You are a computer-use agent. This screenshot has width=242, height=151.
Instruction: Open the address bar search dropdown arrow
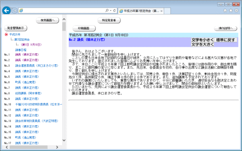click(111, 10)
